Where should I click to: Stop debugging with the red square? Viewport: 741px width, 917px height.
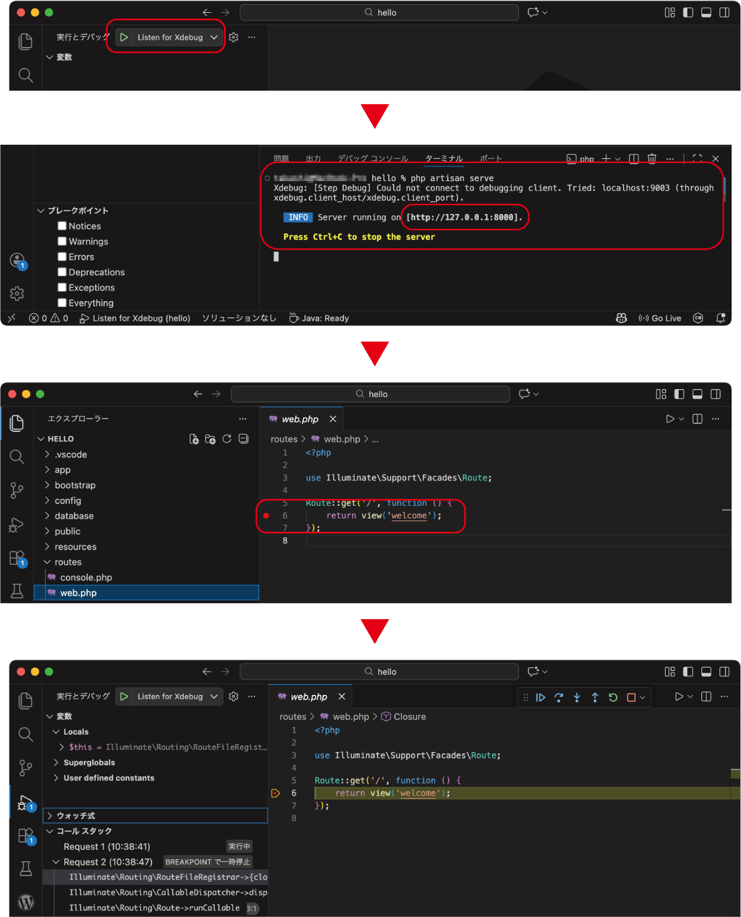coord(631,698)
